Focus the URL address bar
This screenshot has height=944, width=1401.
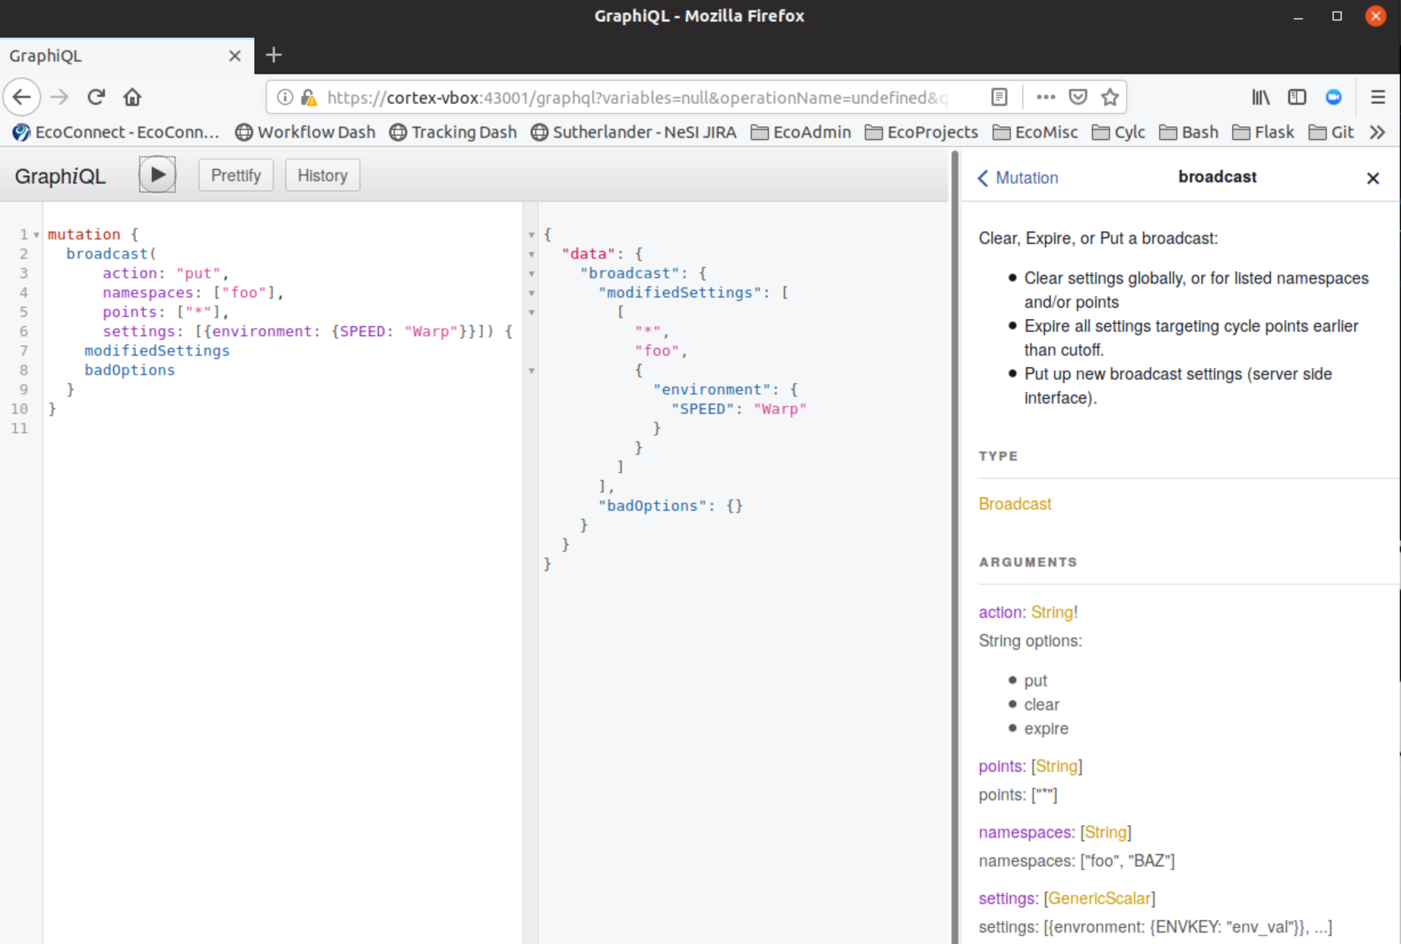coord(639,97)
